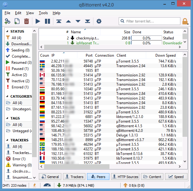Filter by Seeding (0) status
The width and height of the screenshot is (193, 191).
18,50
